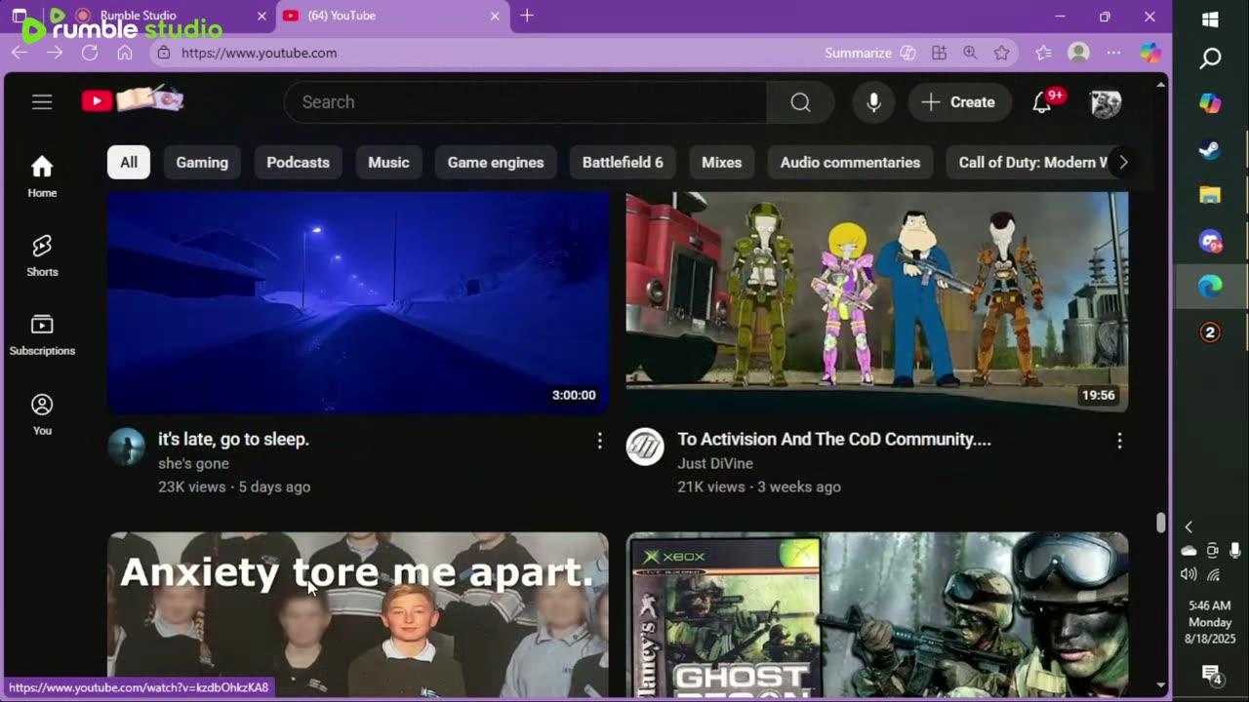Open browser Settings and more menu

pos(1113,53)
